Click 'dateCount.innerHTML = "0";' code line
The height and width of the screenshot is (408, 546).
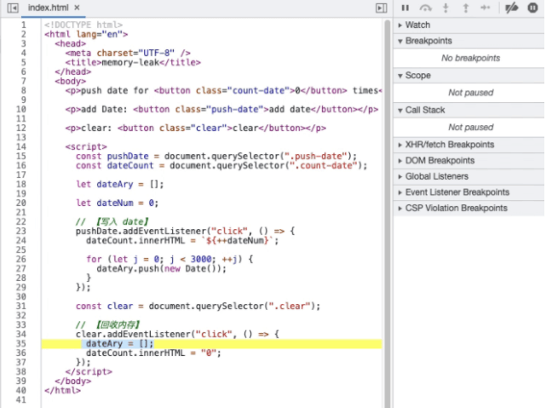pos(153,353)
